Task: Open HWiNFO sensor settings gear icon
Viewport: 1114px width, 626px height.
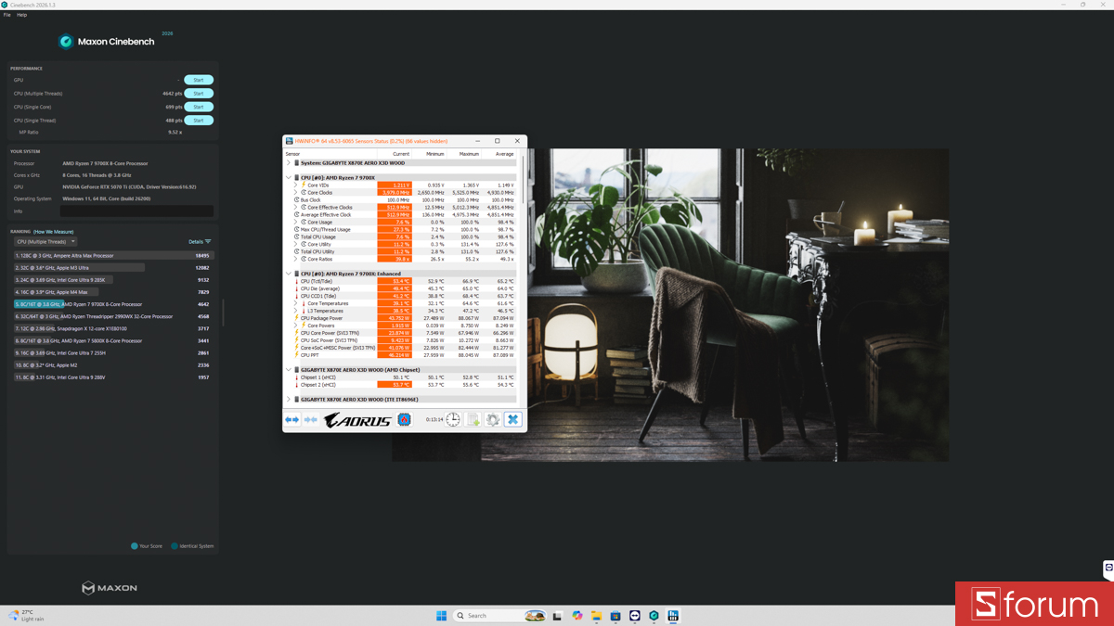Action: coord(493,420)
